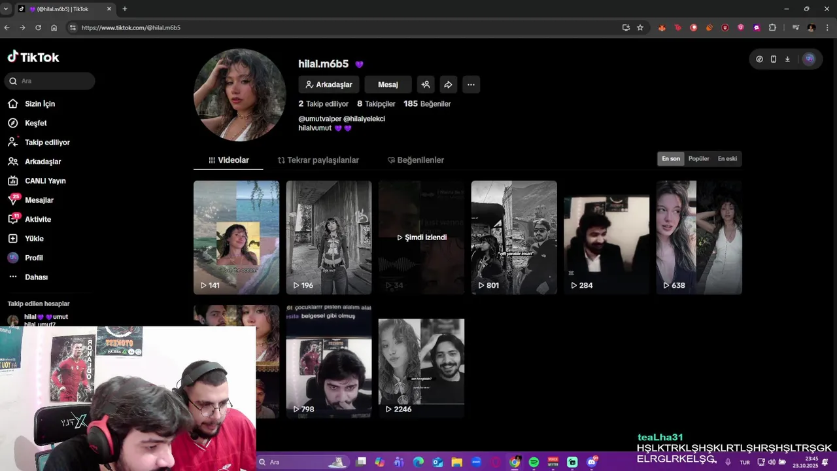Open the account avatar in top-right pill
Viewport: 837px width, 471px height.
pyautogui.click(x=809, y=59)
